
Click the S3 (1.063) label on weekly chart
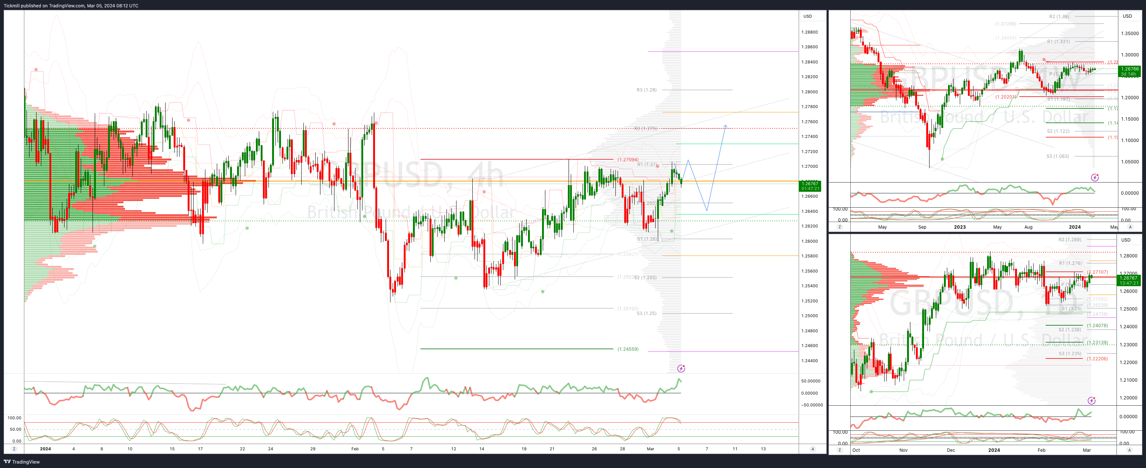1058,156
